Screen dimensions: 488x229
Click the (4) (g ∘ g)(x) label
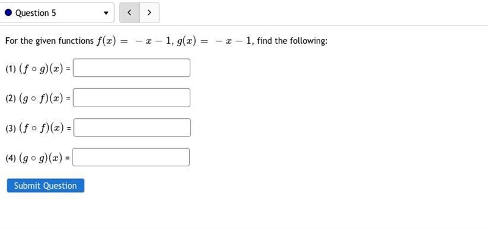click(37, 158)
